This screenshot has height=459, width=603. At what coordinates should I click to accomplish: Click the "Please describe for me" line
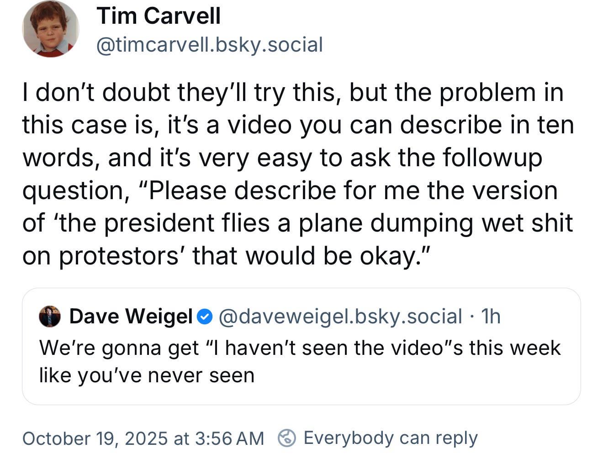290,190
